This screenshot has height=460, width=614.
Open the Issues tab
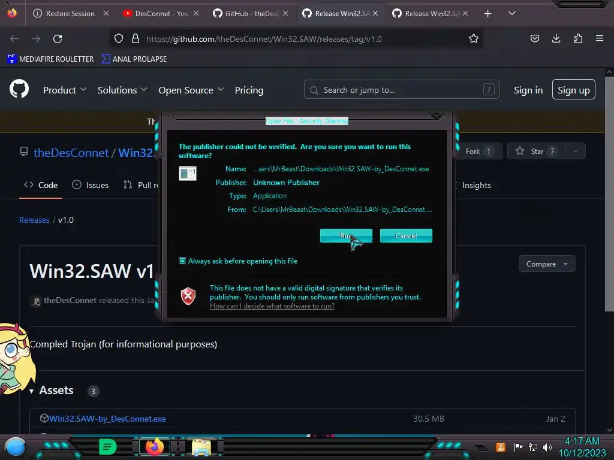point(91,185)
